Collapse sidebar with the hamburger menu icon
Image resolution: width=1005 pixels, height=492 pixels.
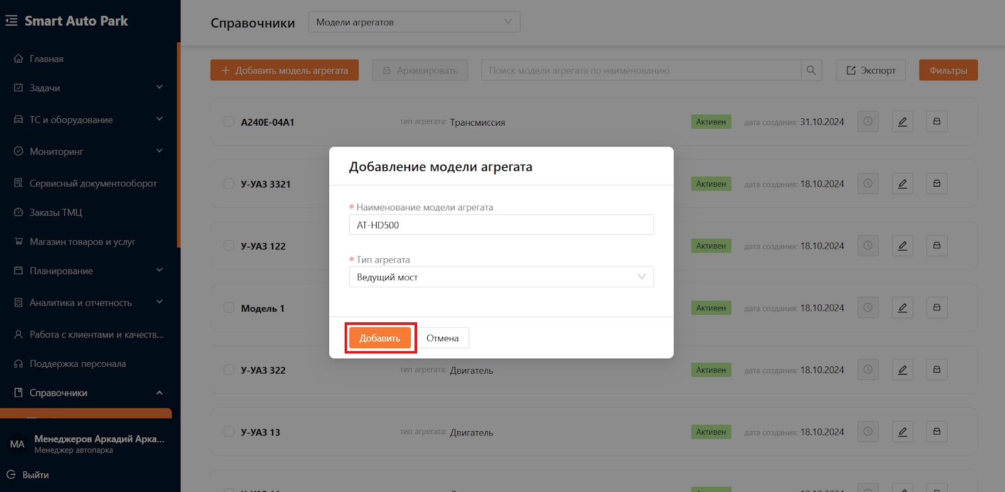coord(11,21)
